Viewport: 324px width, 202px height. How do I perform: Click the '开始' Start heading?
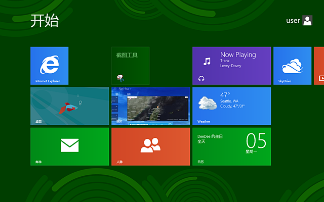point(45,21)
